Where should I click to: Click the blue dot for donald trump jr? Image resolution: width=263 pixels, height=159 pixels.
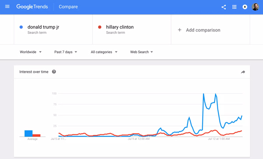tap(21, 27)
